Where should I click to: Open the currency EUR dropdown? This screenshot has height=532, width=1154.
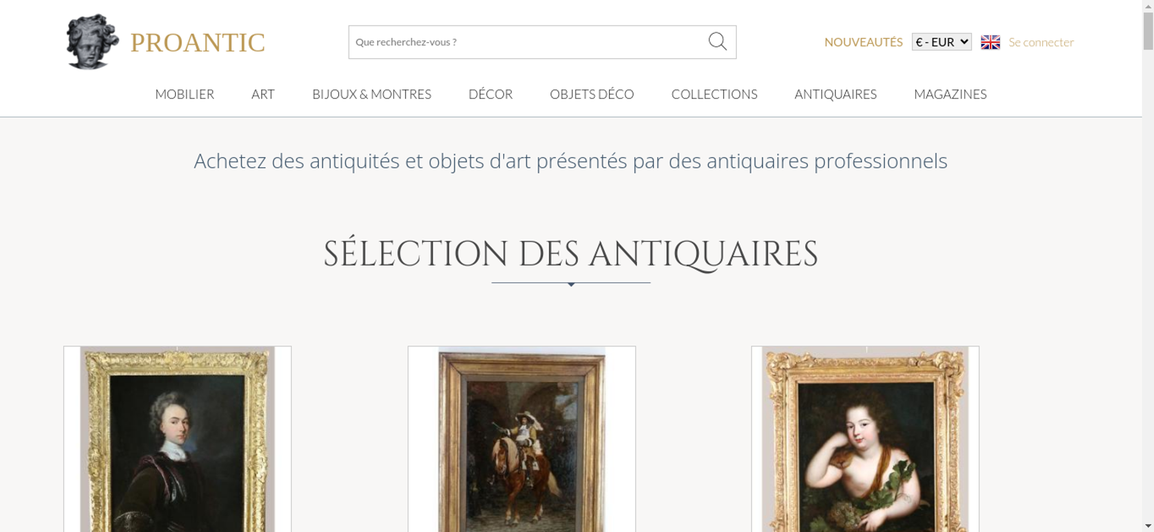[x=941, y=42]
